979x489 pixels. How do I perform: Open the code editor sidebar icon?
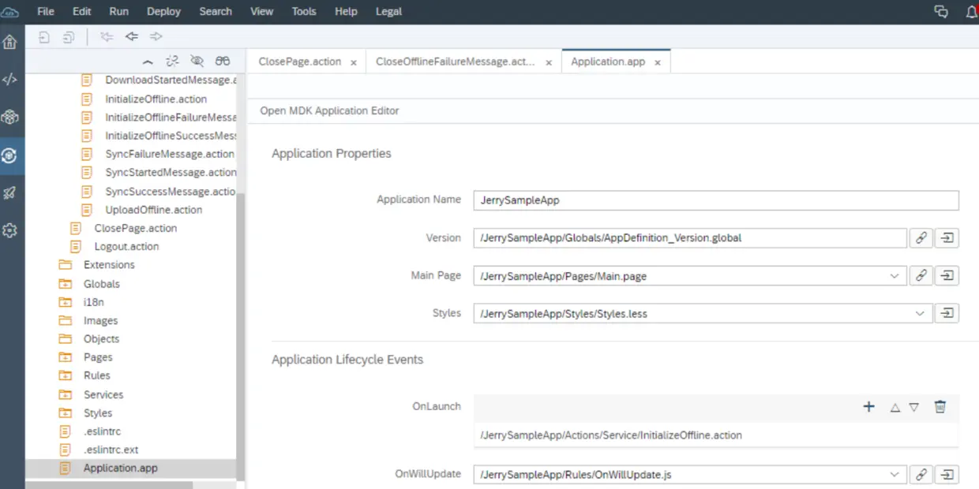coord(10,80)
